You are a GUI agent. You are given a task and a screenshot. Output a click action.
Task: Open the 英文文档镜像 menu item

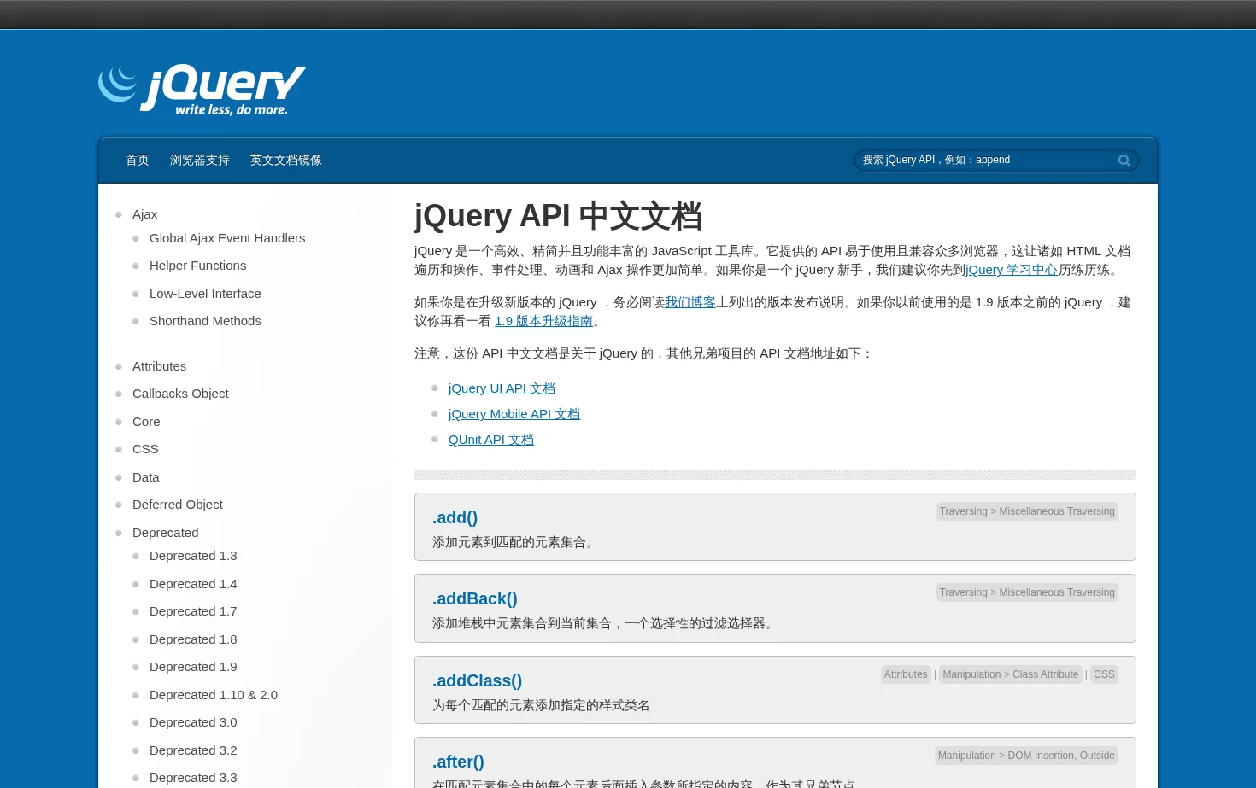click(x=286, y=161)
